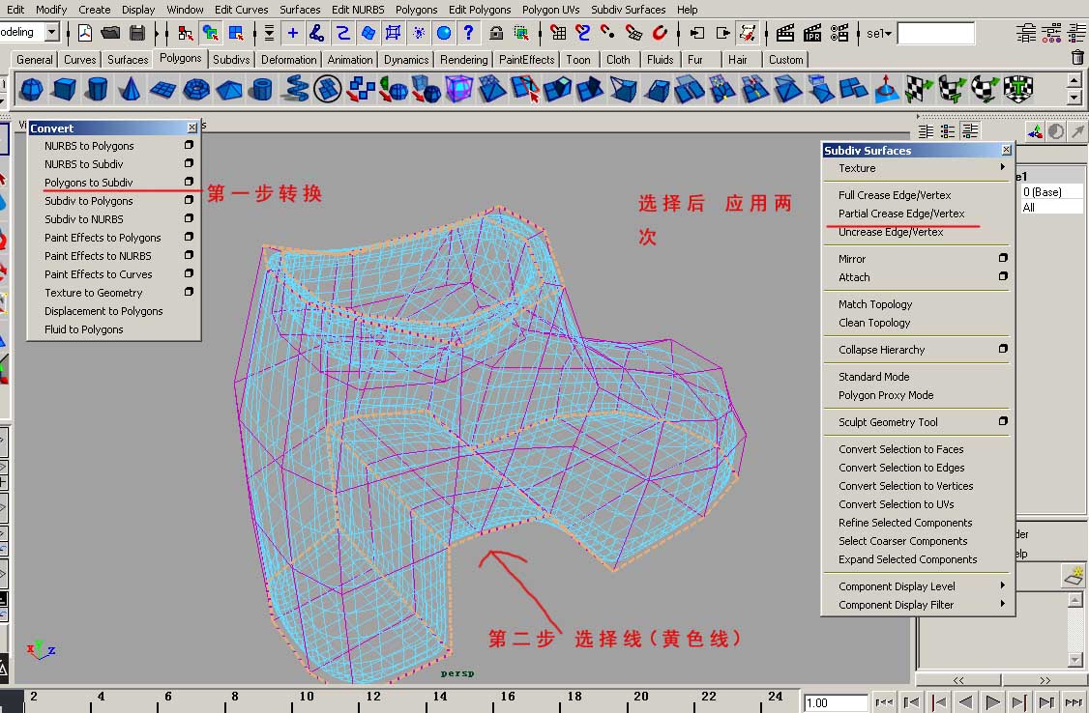Click the trash can shelf icon

(1077, 58)
